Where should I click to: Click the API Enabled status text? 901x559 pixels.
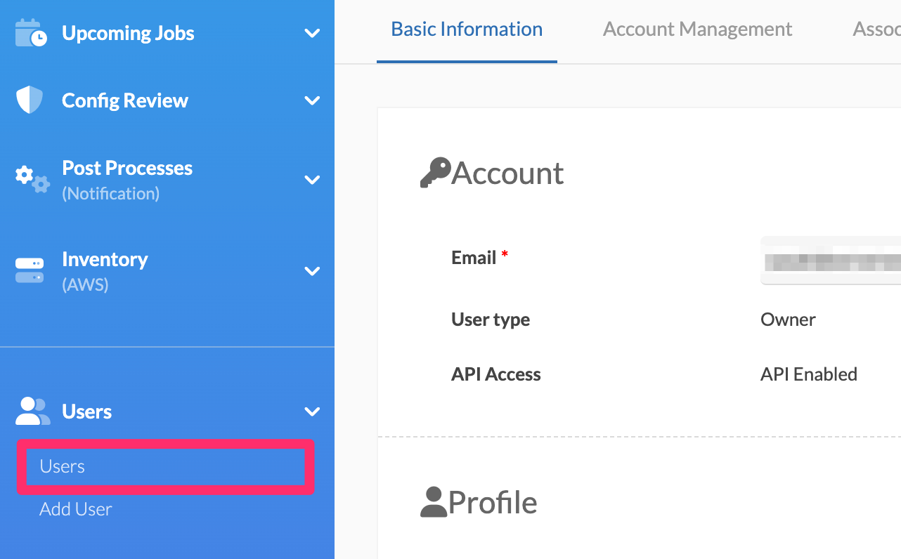808,374
